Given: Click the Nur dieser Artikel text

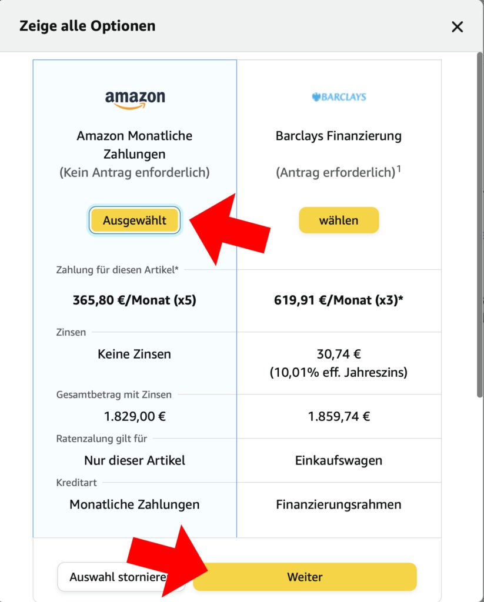Looking at the screenshot, I should tap(135, 460).
